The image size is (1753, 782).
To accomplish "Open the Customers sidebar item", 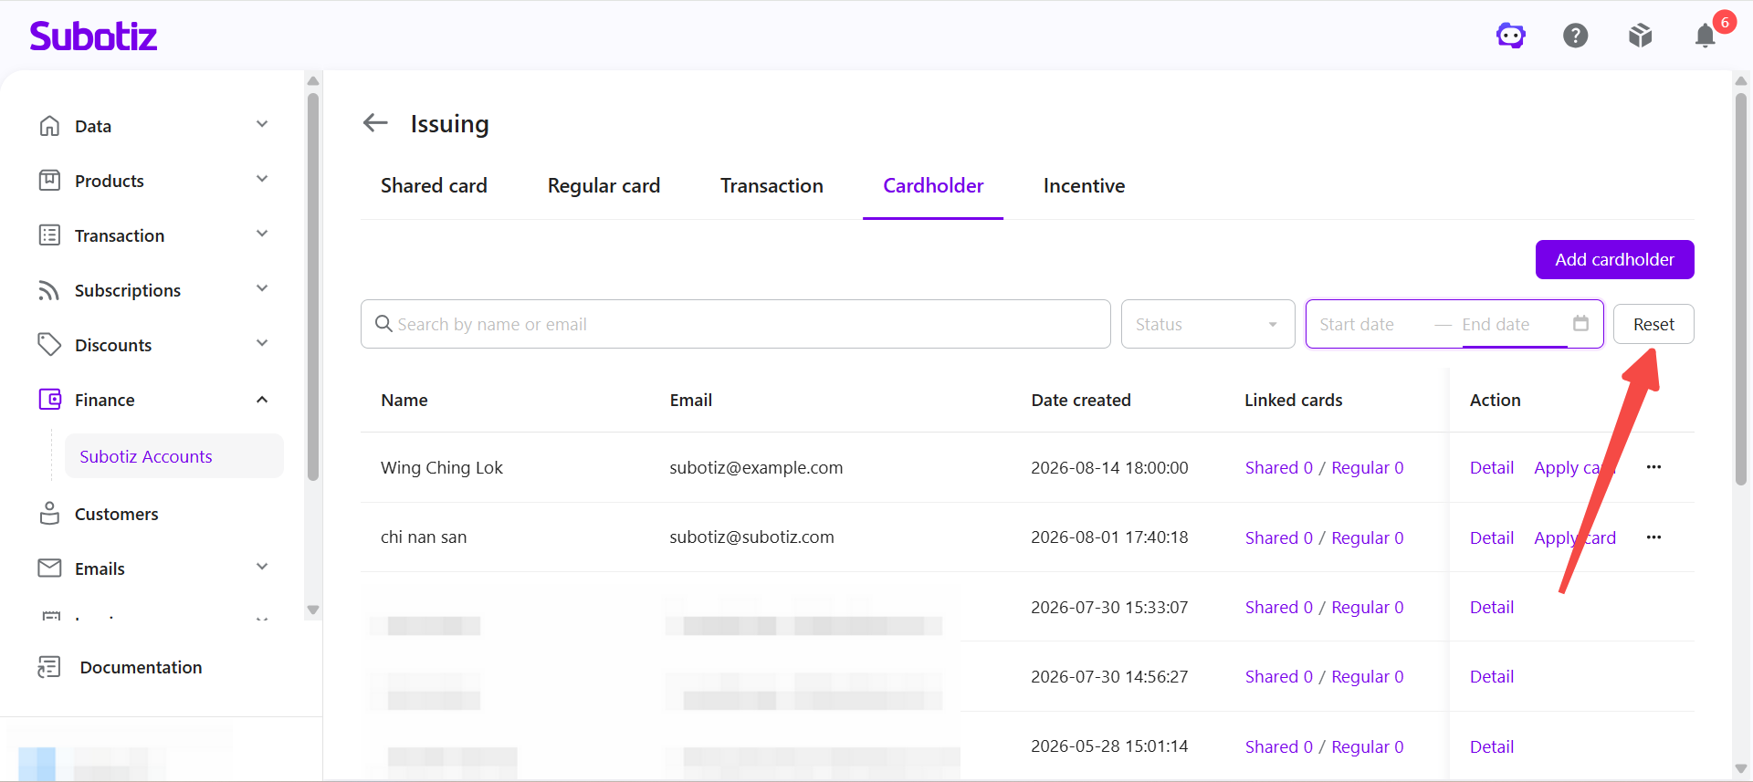I will click(x=116, y=514).
